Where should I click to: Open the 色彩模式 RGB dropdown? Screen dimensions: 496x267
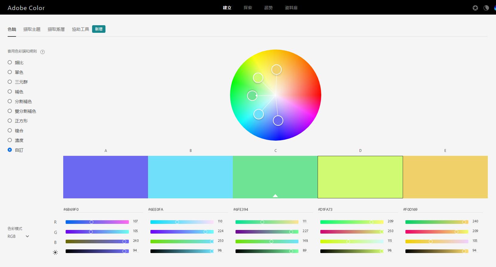[x=18, y=236]
